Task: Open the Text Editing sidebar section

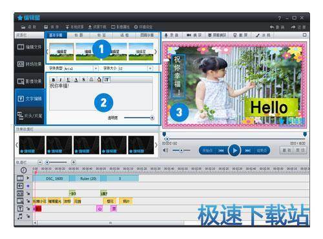Action: pos(30,99)
